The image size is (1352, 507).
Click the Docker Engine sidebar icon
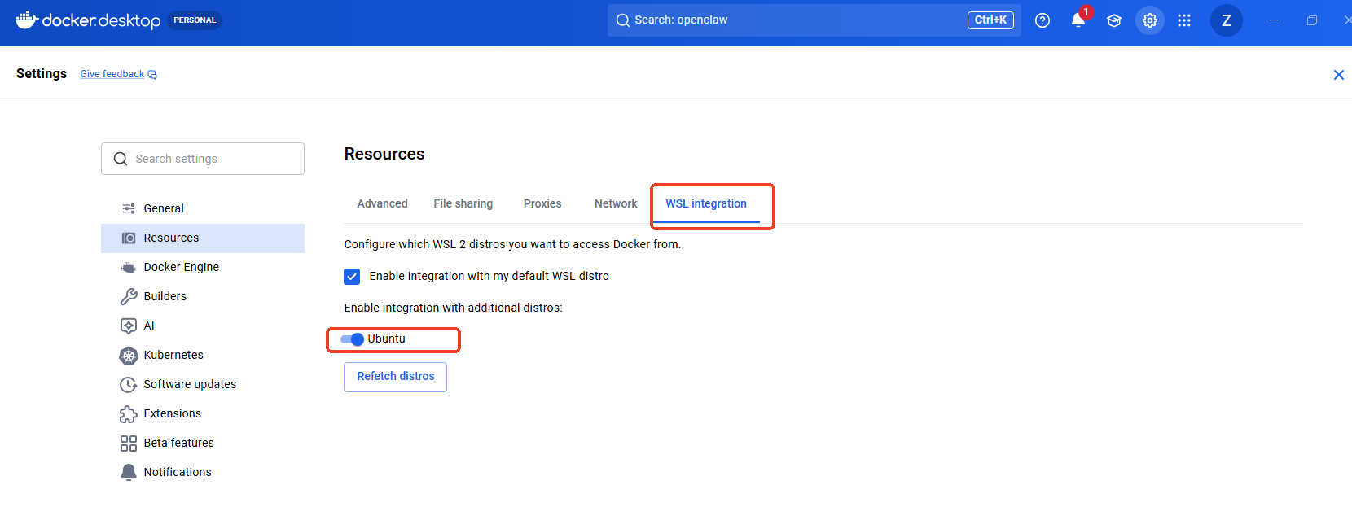[x=129, y=267]
